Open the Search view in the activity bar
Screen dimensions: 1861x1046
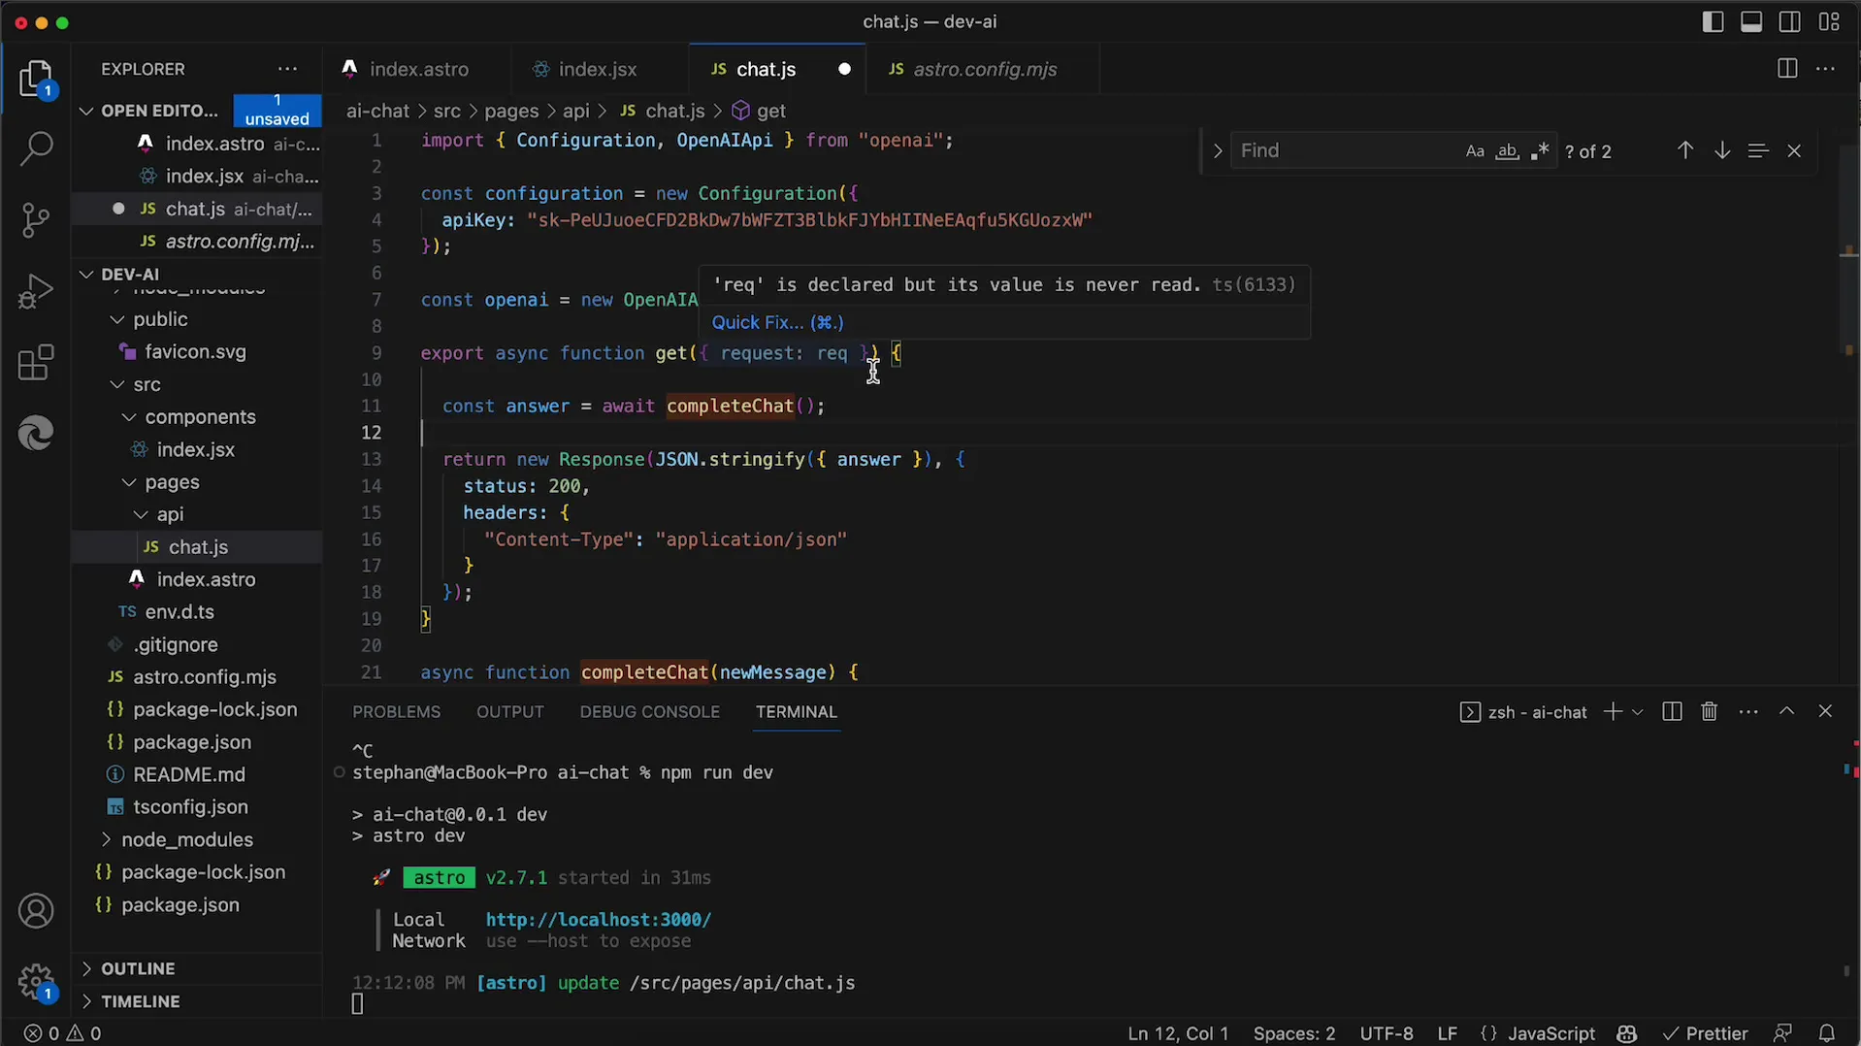[36, 148]
